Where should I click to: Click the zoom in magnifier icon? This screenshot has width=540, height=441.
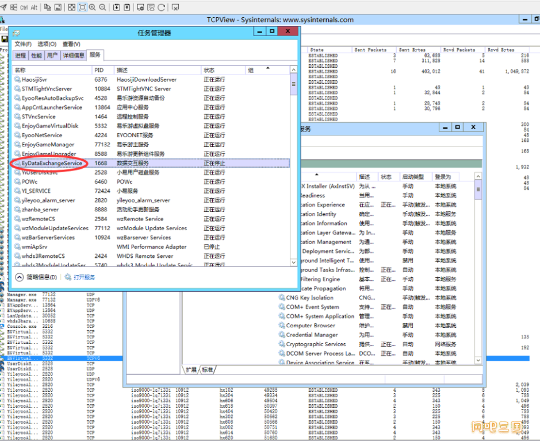coord(93,7)
